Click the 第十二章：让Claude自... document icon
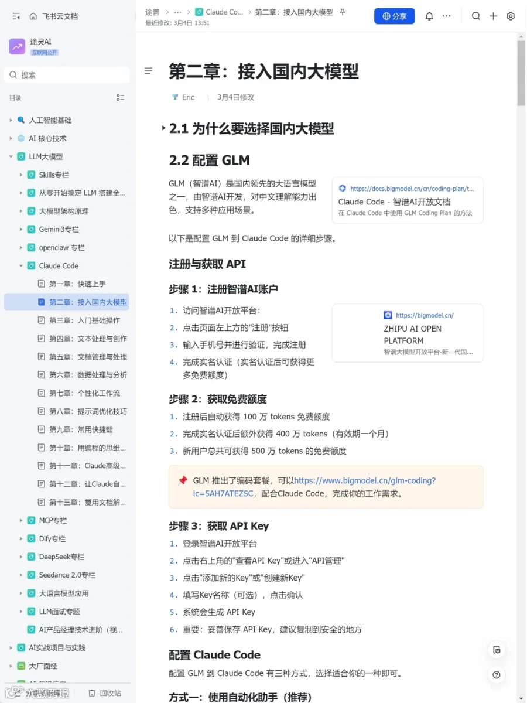Viewport: 527px width, 703px height. click(x=41, y=484)
